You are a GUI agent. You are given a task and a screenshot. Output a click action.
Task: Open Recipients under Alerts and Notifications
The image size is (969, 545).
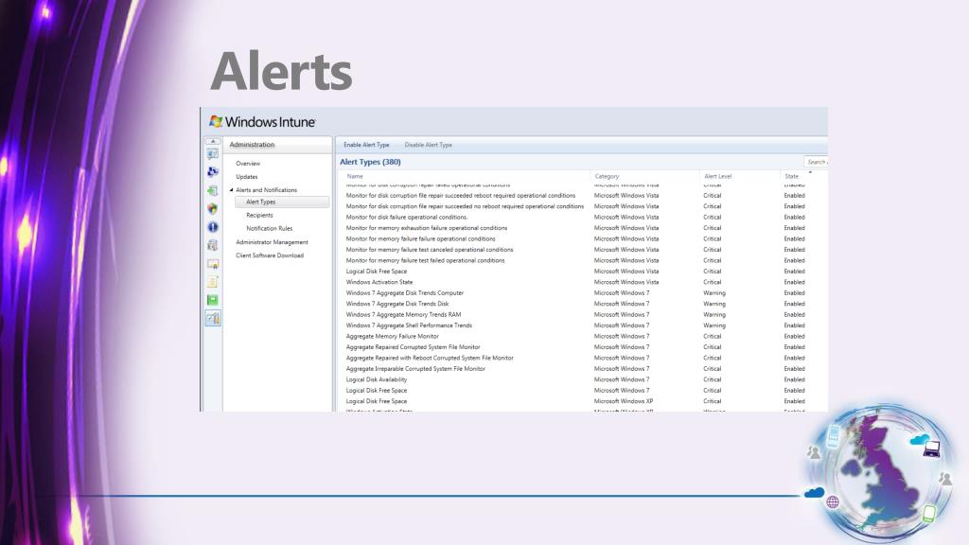[x=259, y=215]
